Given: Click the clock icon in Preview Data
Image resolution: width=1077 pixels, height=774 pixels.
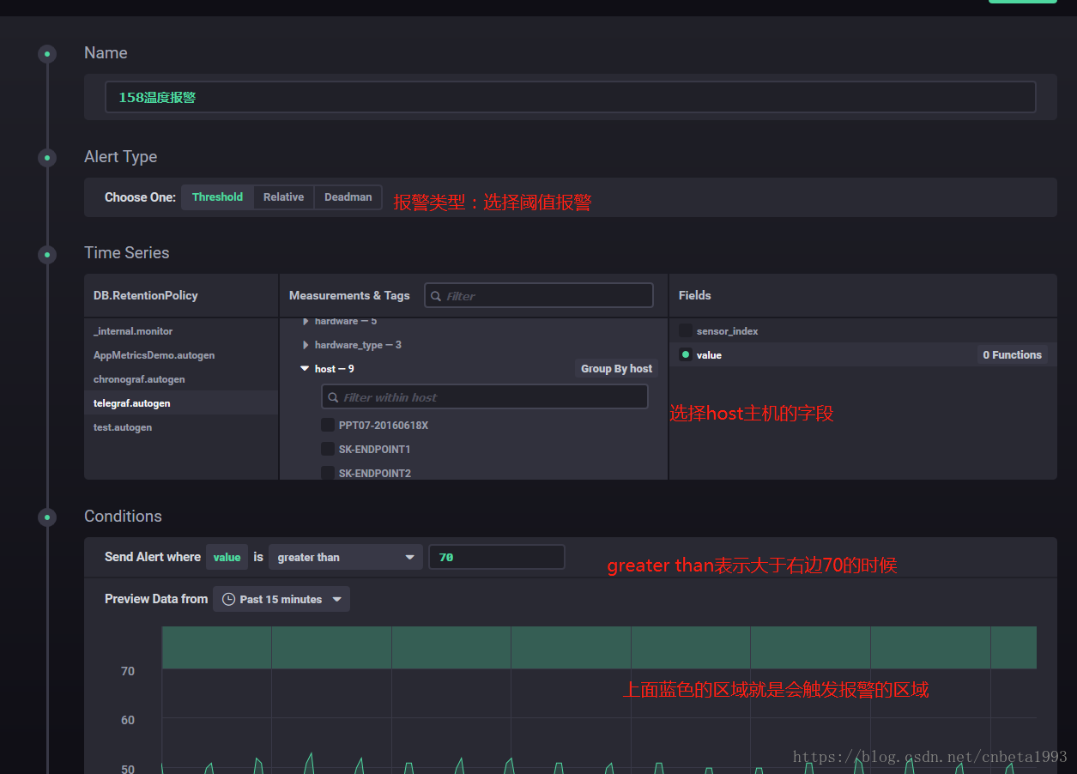Looking at the screenshot, I should [228, 599].
